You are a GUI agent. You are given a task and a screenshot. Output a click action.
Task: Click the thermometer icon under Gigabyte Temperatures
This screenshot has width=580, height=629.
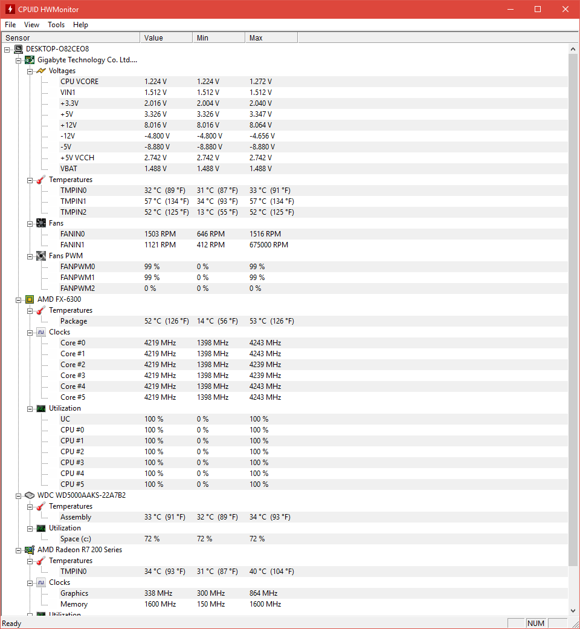pyautogui.click(x=41, y=180)
